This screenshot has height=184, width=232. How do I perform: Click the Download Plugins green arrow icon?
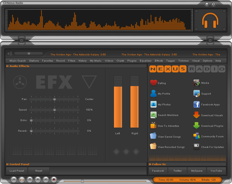[x=197, y=126]
